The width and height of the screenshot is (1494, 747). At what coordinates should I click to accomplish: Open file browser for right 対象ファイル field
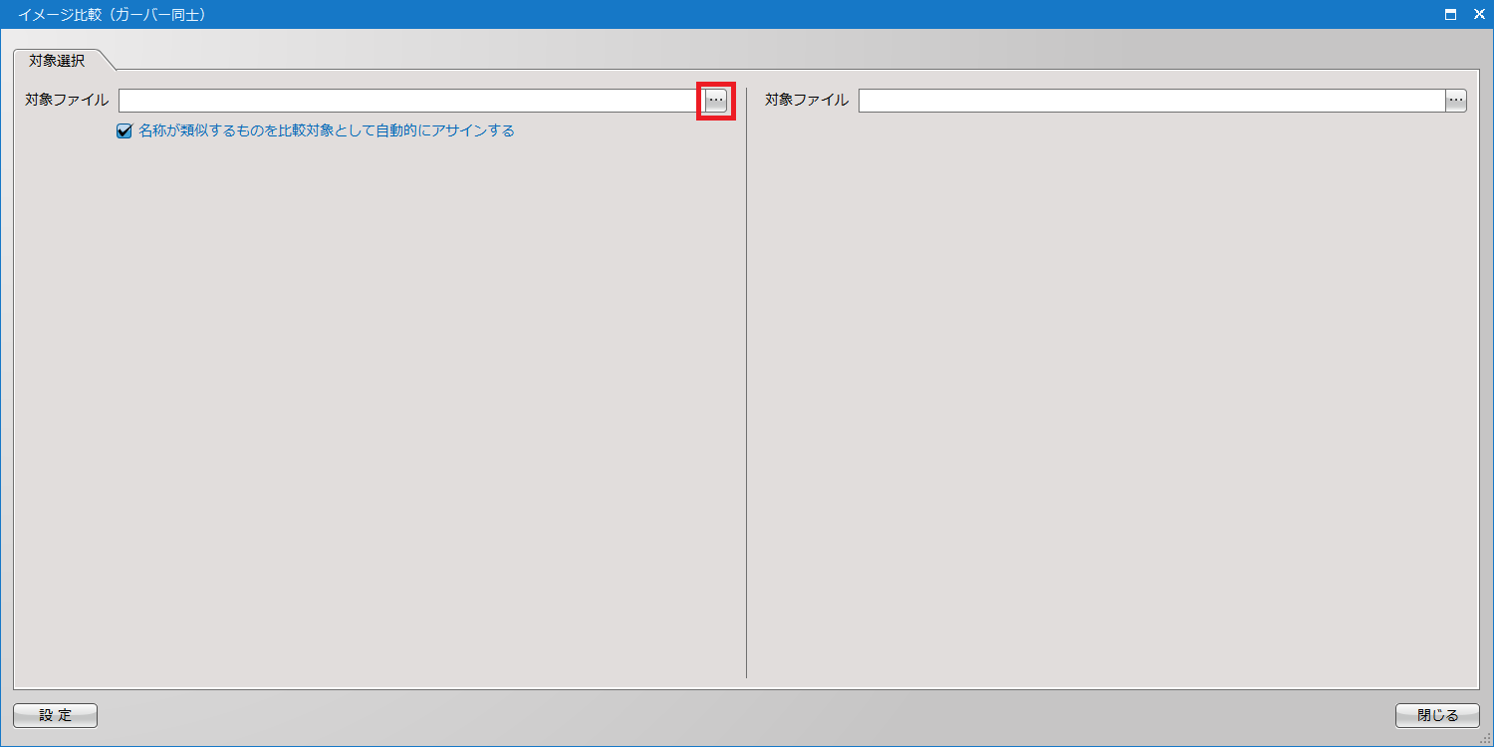pyautogui.click(x=1456, y=101)
